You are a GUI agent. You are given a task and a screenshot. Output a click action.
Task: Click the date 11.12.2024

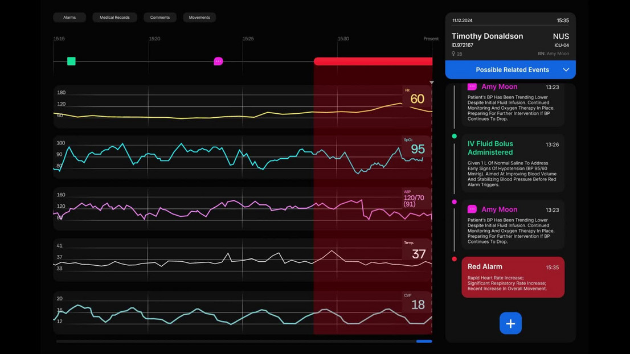(x=462, y=20)
